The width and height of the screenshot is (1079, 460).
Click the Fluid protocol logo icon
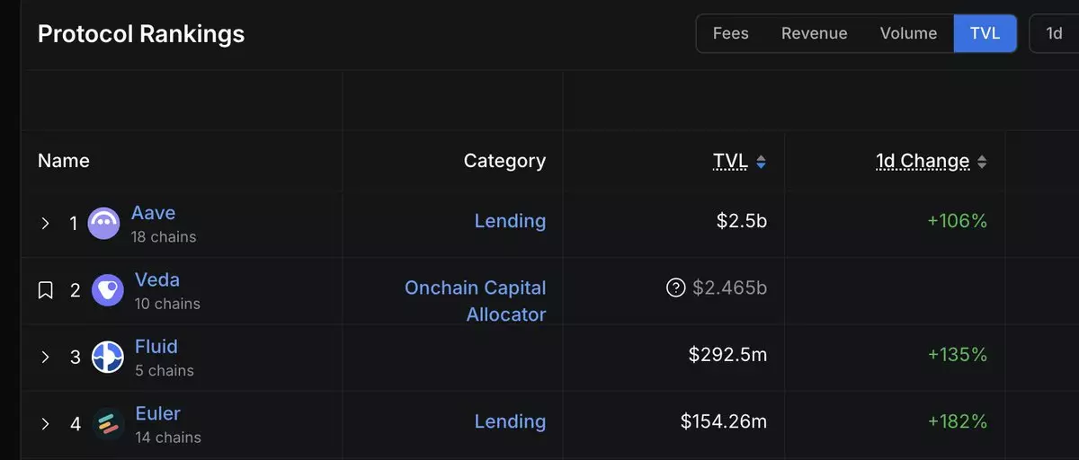coord(108,357)
